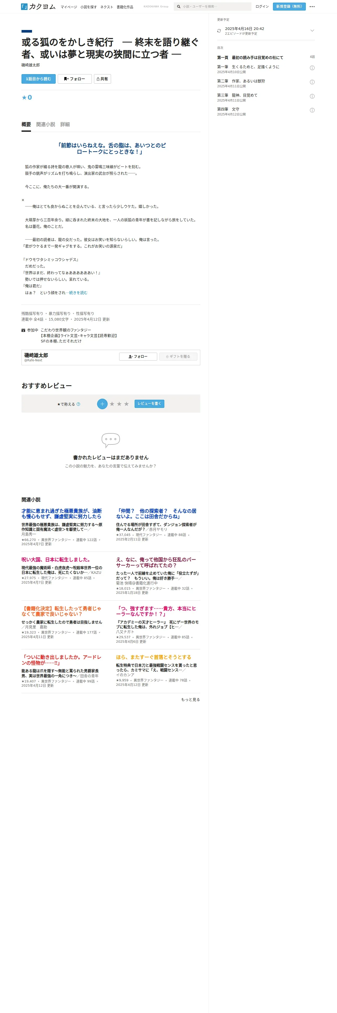The image size is (337, 1013).
Task: Select the 概要 tab
Action: 26,125
